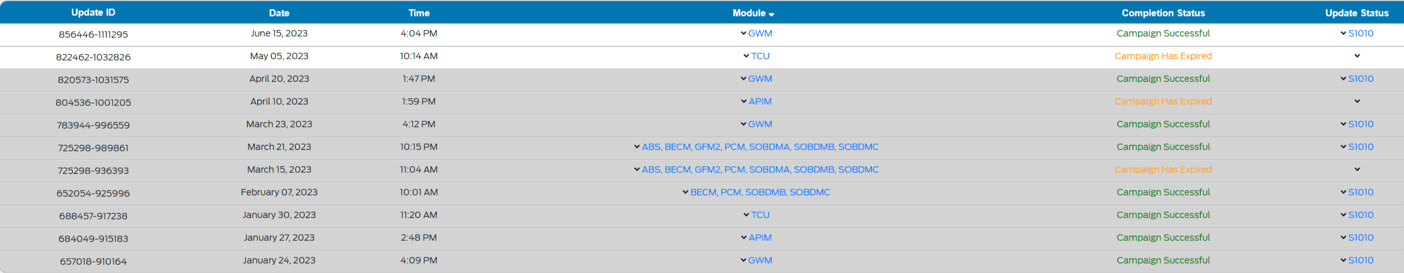Expand GWM module for June 15, 2023
The width and height of the screenshot is (1404, 273).
(x=744, y=33)
